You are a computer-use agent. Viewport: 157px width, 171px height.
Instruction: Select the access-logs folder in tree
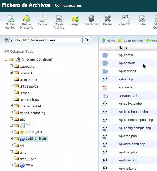click(x=29, y=100)
